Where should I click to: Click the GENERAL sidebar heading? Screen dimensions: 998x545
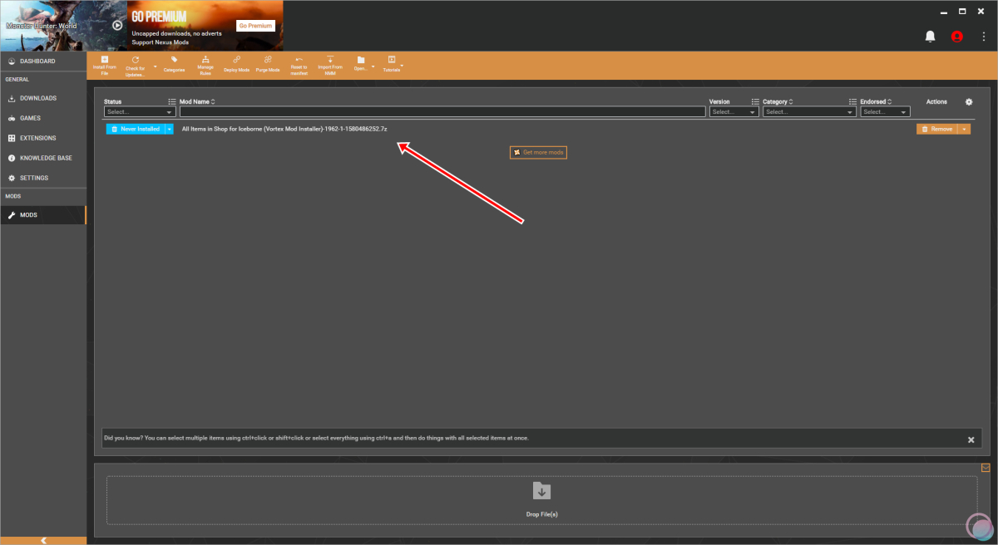(x=17, y=80)
